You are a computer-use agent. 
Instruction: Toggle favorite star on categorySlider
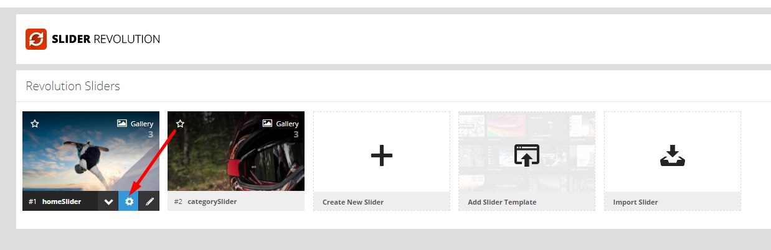pos(180,124)
